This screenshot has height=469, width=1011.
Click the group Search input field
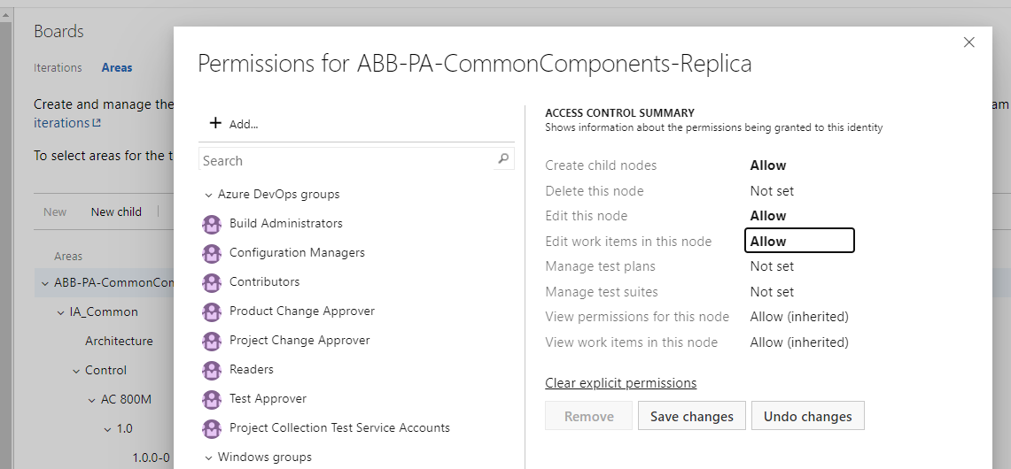(348, 160)
